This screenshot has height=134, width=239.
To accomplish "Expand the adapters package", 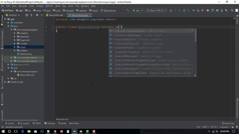I will coord(15,33).
